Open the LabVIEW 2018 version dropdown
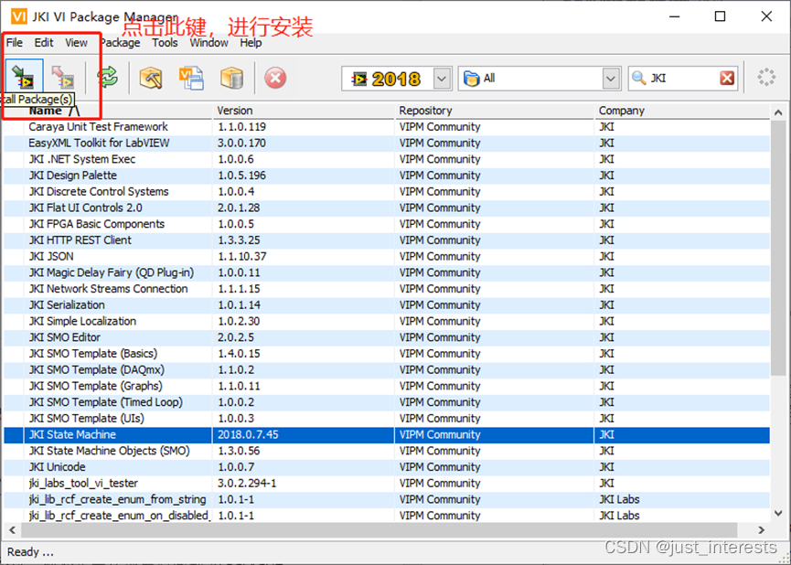791x565 pixels. click(x=442, y=79)
